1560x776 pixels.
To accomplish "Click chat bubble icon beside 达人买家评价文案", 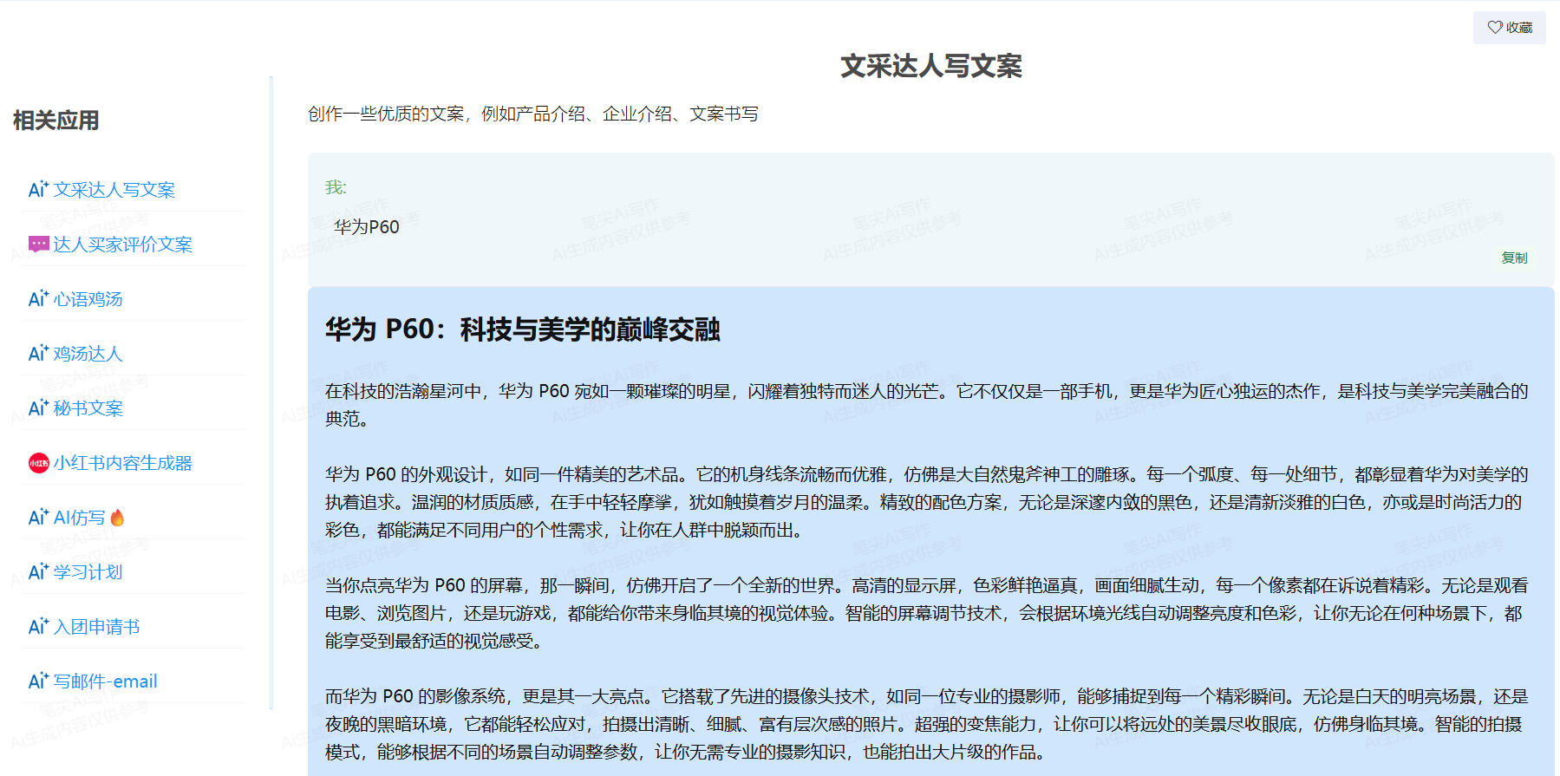I will tap(38, 245).
